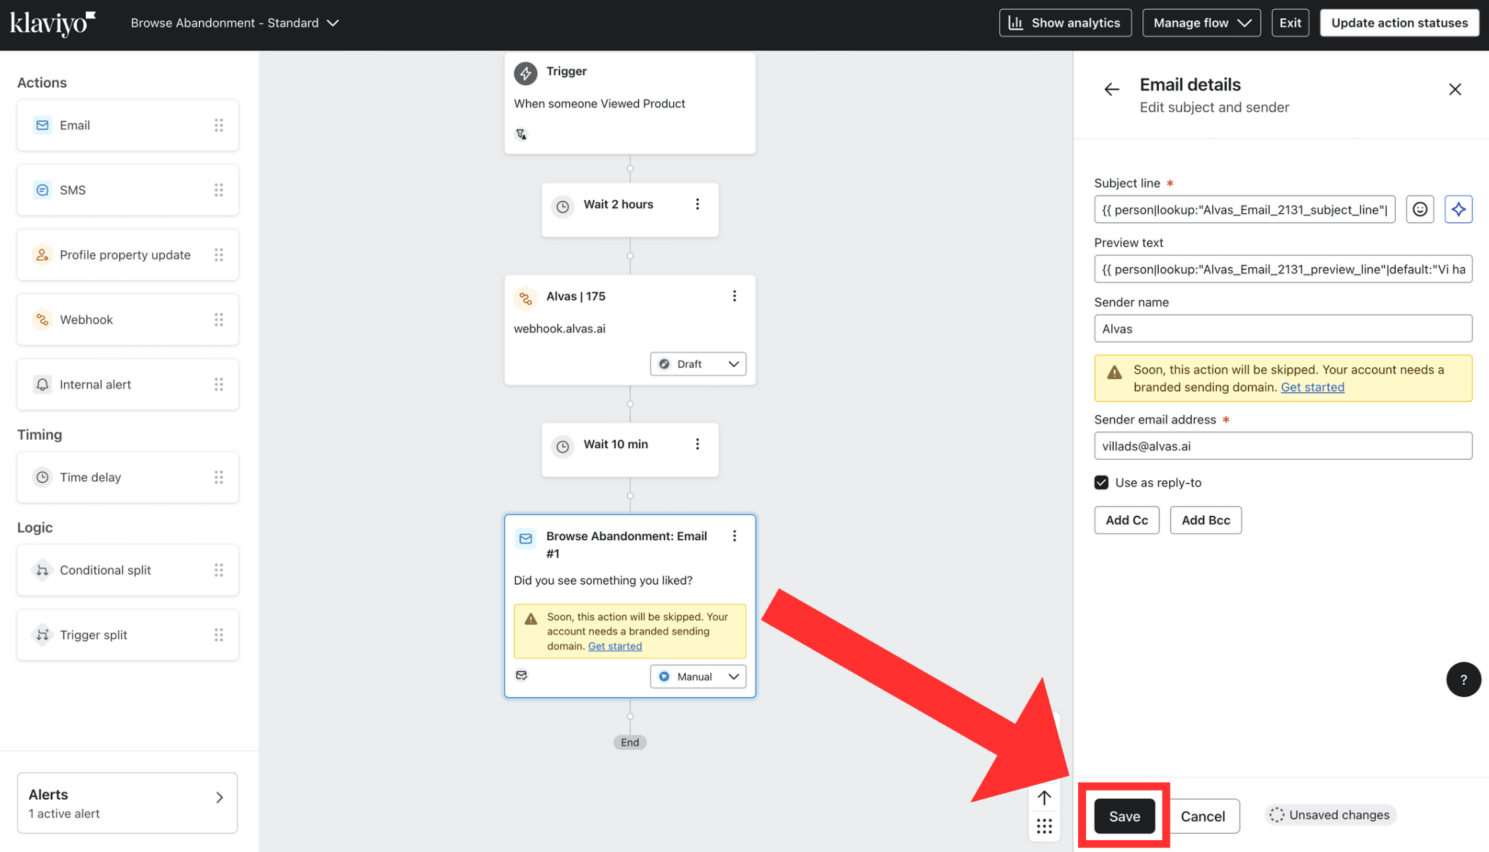Click the Cancel button
The height and width of the screenshot is (852, 1489).
click(x=1202, y=816)
